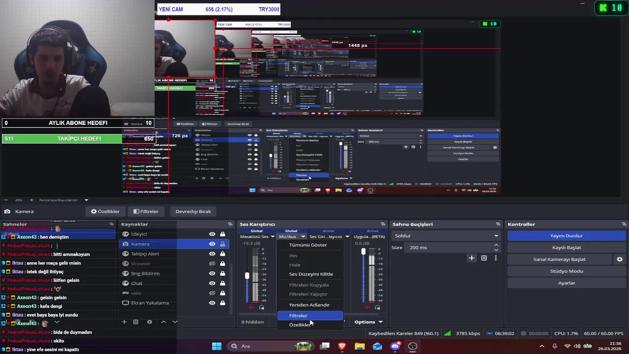This screenshot has height=354, width=629.
Task: Toggle lock on valo source
Action: tap(223, 293)
